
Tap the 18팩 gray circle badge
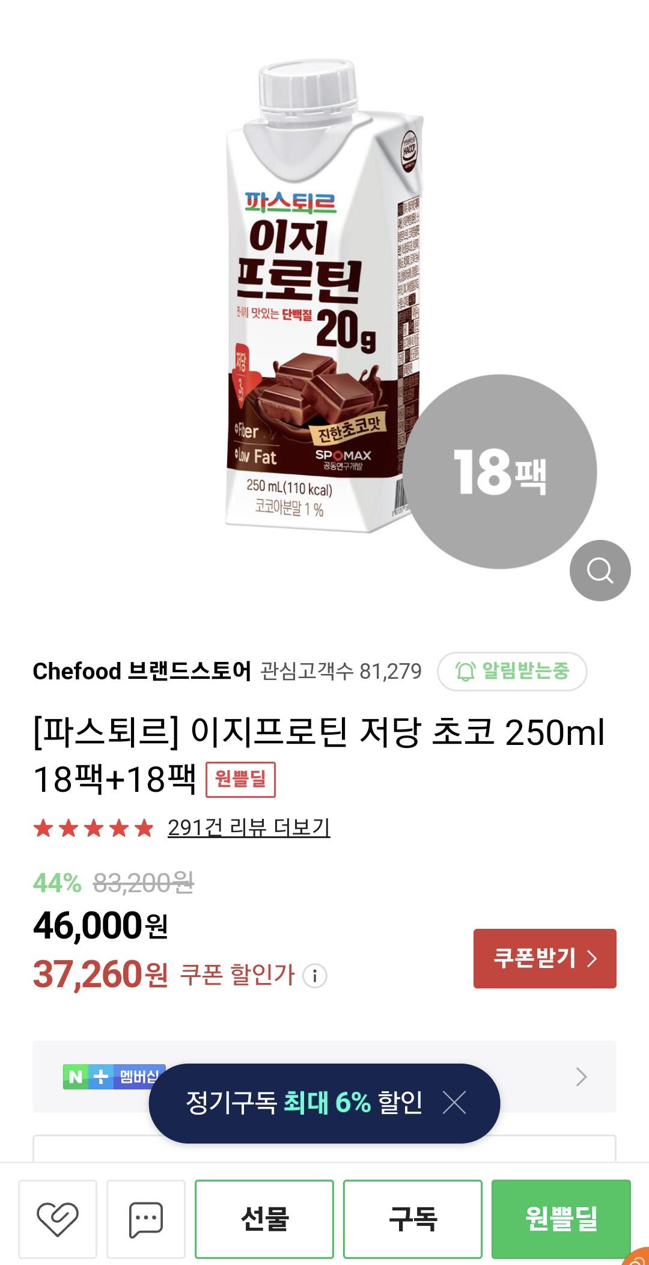500,472
